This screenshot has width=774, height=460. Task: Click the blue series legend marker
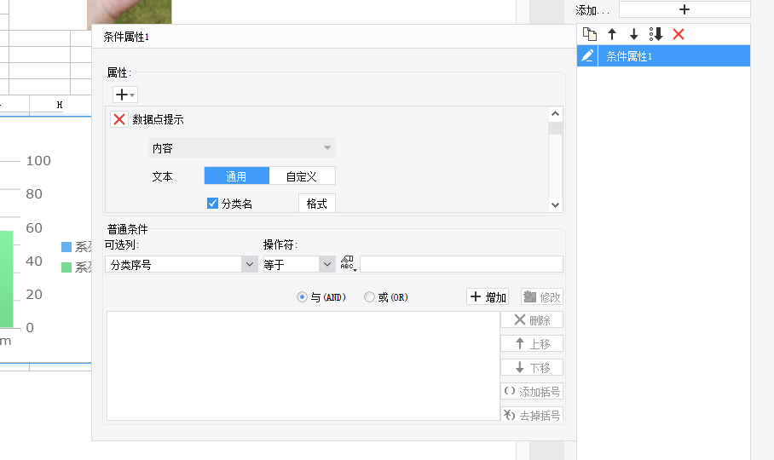tap(66, 247)
